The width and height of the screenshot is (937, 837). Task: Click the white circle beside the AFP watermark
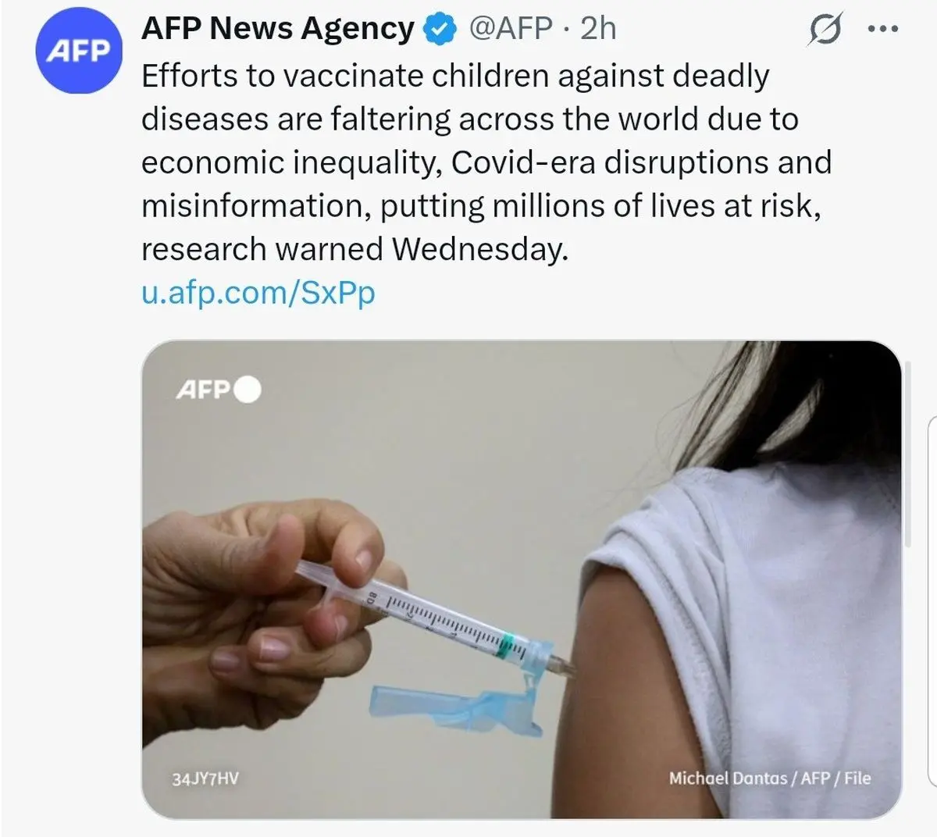point(248,389)
